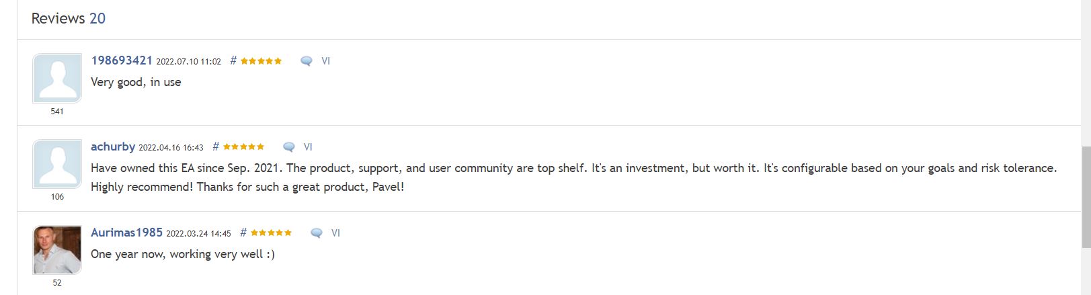The image size is (1091, 295).
Task: Click the VI link on Aurimas1985's review
Action: 335,233
